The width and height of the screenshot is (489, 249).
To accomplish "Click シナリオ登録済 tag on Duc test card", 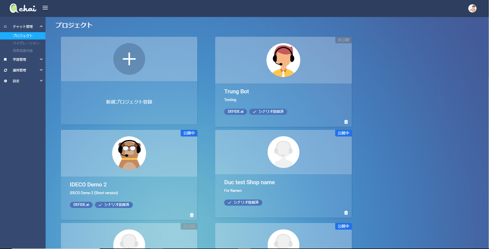I will [x=243, y=202].
